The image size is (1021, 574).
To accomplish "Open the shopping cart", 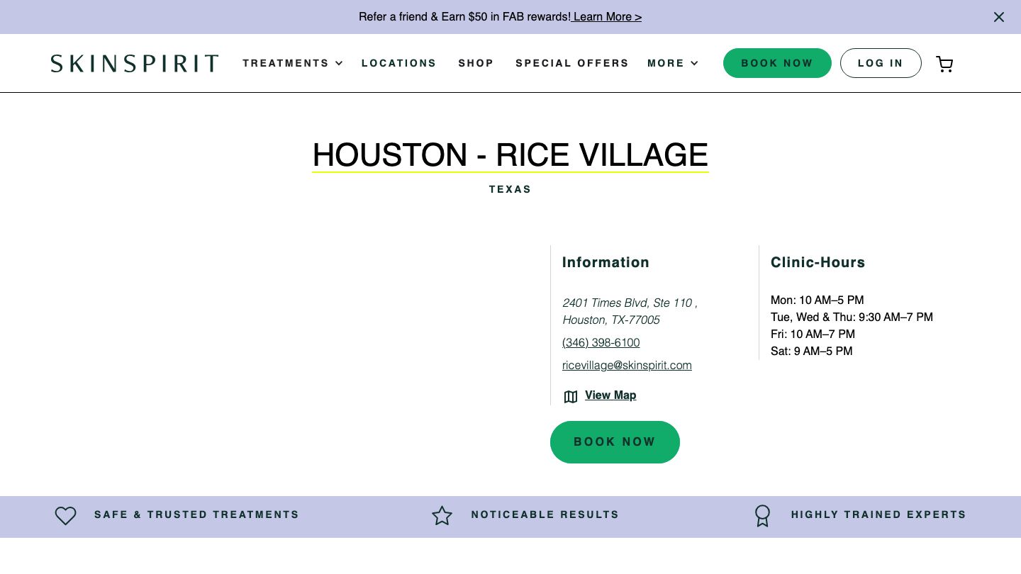I will tap(944, 64).
